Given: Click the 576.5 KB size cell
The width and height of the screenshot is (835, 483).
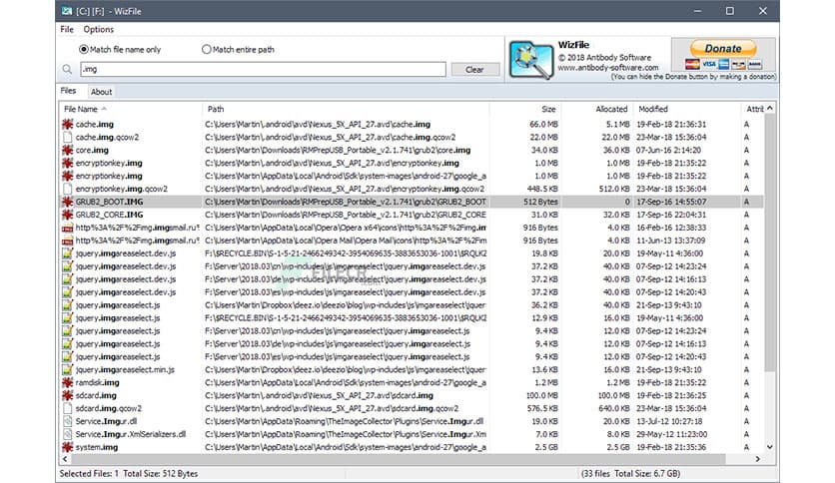Looking at the screenshot, I should (x=541, y=408).
